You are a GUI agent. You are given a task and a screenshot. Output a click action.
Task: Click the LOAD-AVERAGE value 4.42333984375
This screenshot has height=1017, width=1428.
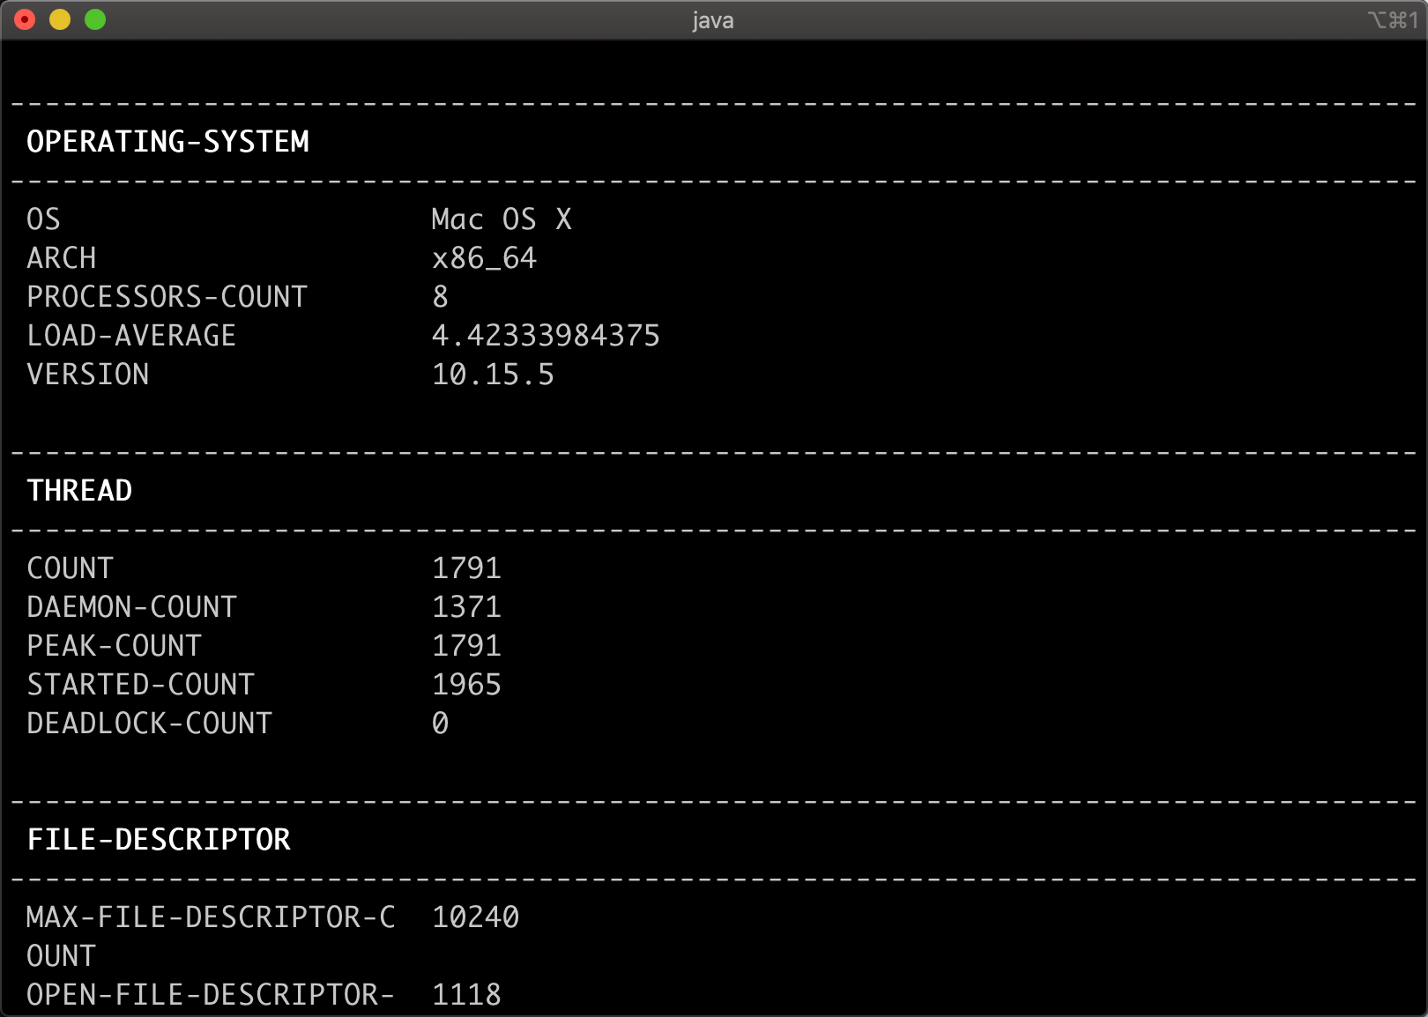coord(545,336)
